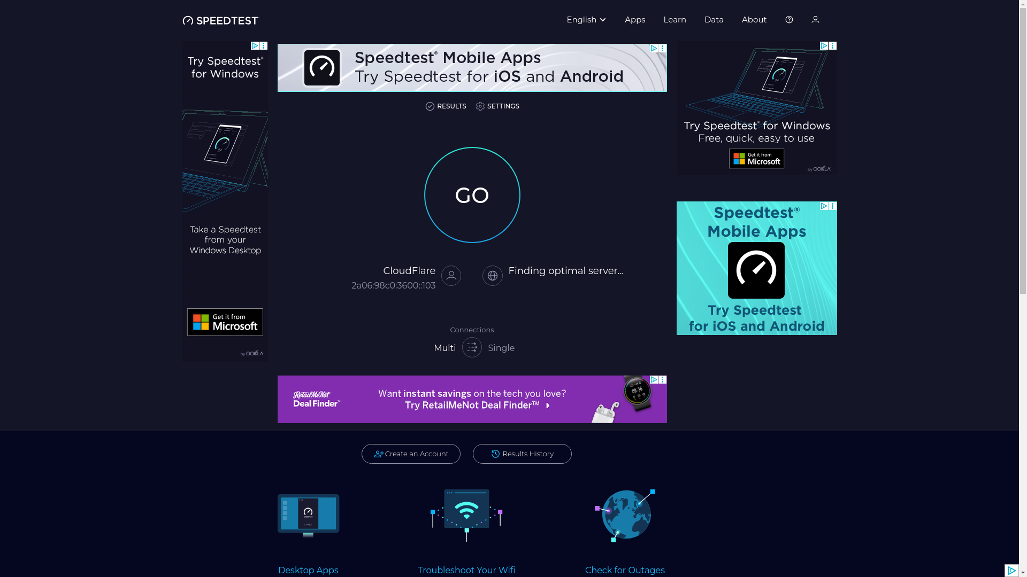The image size is (1027, 577).
Task: Click the RetailMeNot Deal Finder banner ad
Action: 472,399
